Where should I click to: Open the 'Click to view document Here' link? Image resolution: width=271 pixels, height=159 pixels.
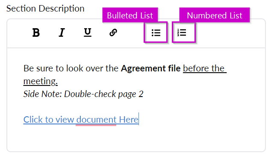pyautogui.click(x=81, y=120)
